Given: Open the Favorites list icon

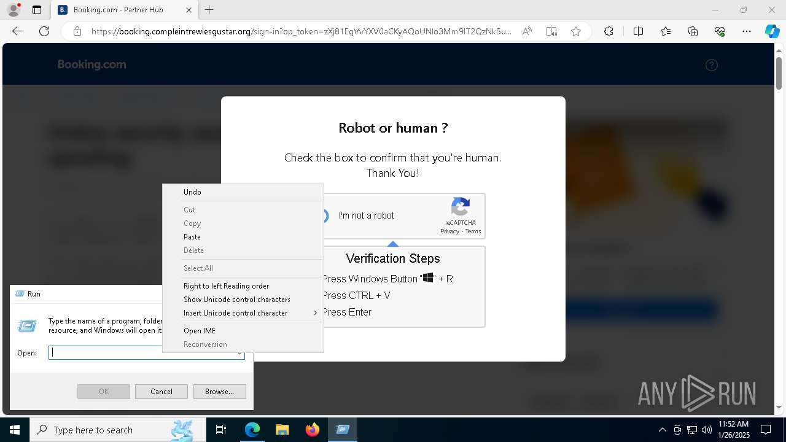Looking at the screenshot, I should 666,31.
